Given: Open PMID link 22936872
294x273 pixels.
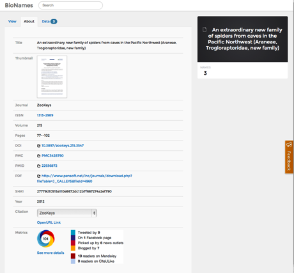Looking at the screenshot, I should [x=49, y=166].
